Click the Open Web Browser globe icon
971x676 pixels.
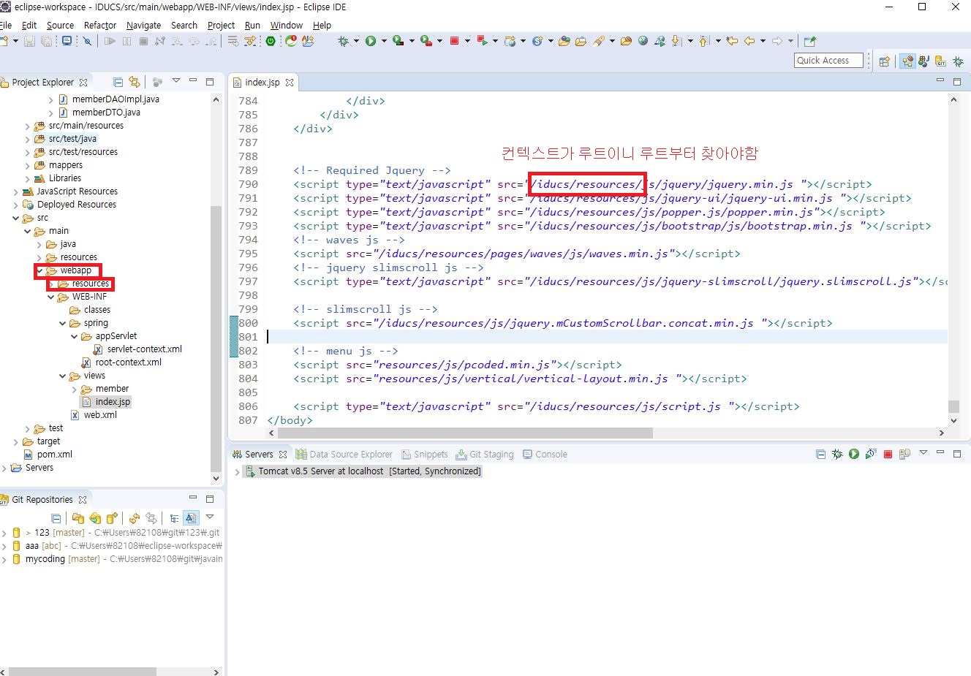643,42
